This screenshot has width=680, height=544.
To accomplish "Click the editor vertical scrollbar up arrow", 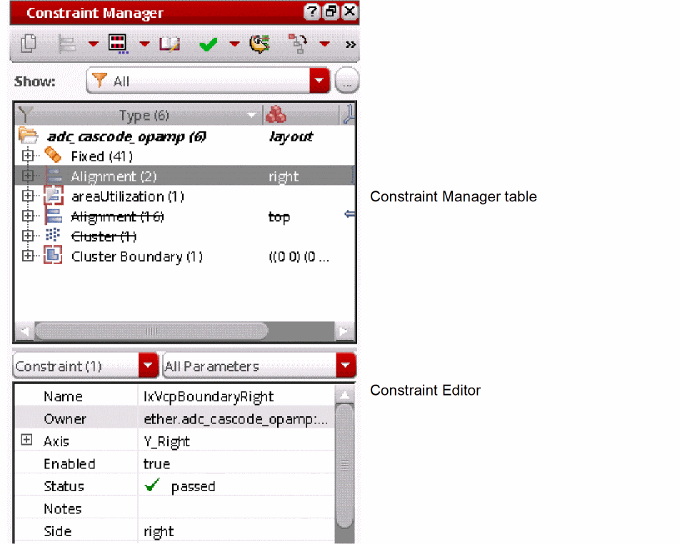I will [x=345, y=395].
